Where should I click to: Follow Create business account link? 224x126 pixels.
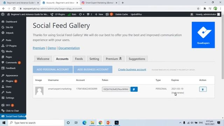(132, 70)
